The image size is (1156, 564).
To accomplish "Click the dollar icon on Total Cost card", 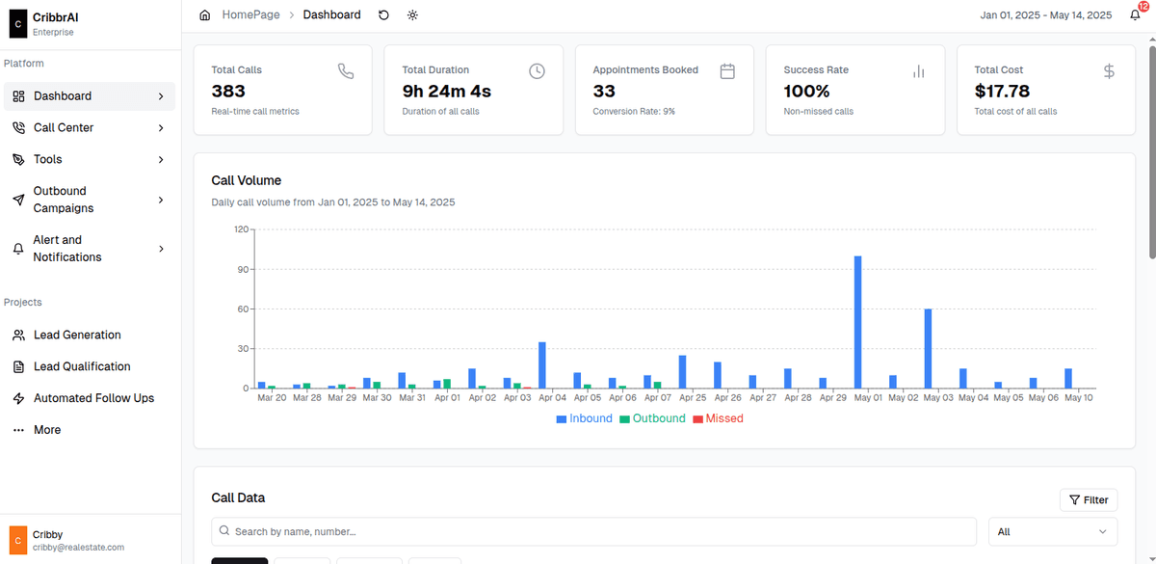I will click(x=1109, y=71).
